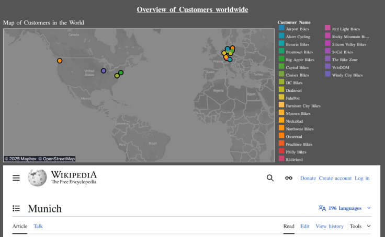This screenshot has height=237, width=385.
Task: Select the Capital Bikes legend swatch
Action: [281, 66]
